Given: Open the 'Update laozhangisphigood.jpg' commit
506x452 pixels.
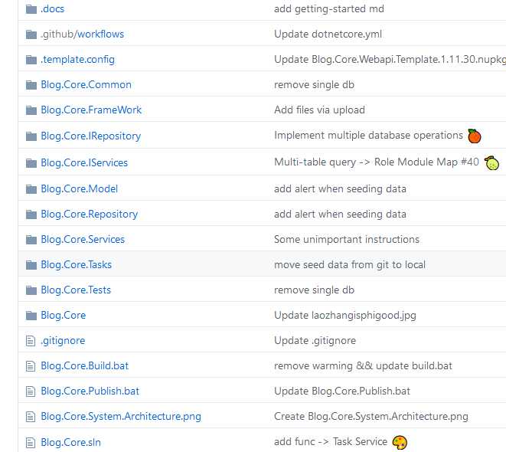Looking at the screenshot, I should point(345,316).
